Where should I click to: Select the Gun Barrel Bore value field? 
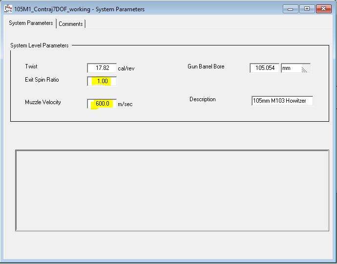pyautogui.click(x=264, y=68)
